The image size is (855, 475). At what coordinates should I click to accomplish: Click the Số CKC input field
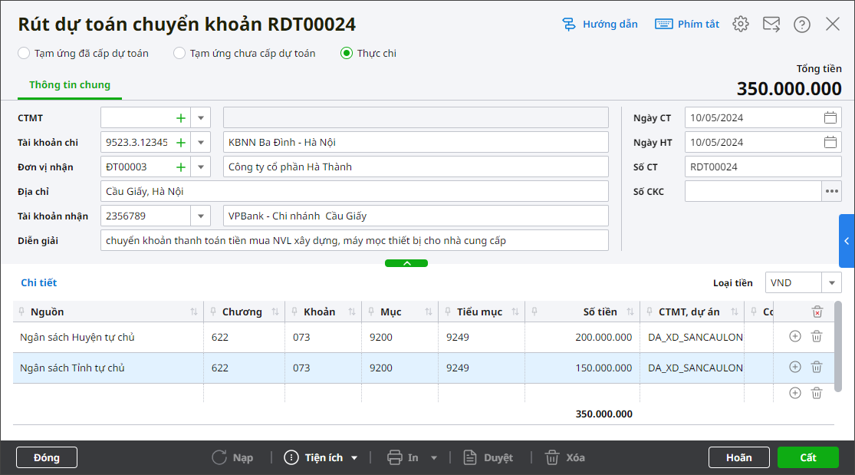(x=753, y=191)
